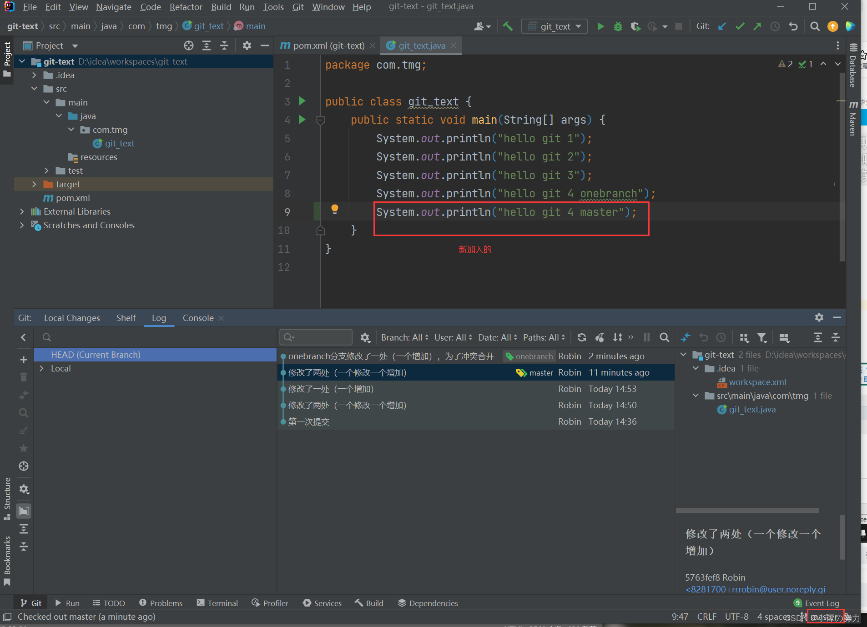Change CRLF line separator
The image size is (867, 627).
(706, 617)
